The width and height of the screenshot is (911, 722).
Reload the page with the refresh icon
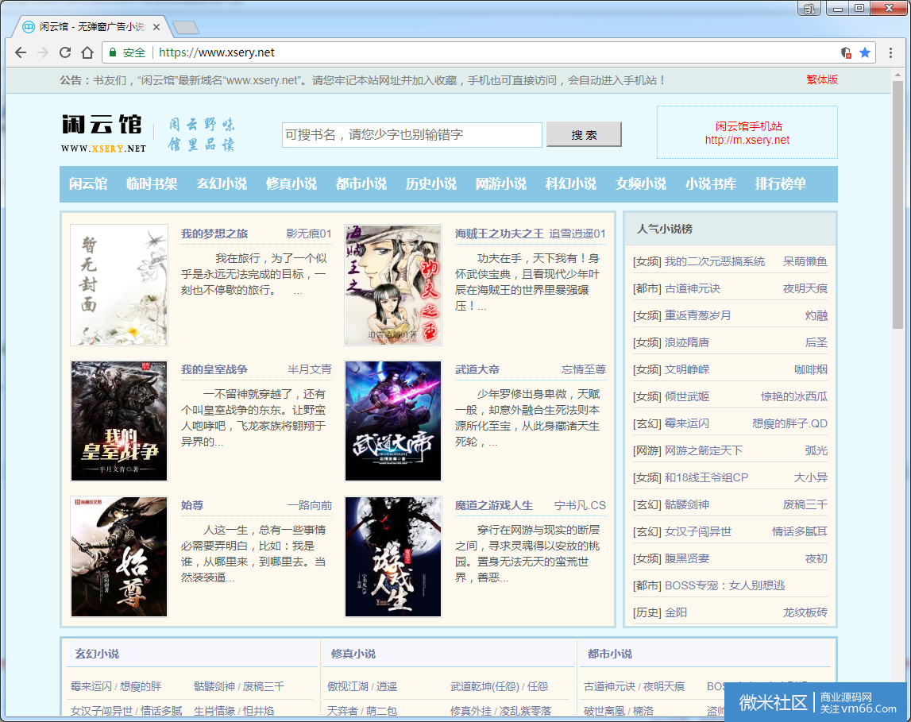click(x=65, y=53)
